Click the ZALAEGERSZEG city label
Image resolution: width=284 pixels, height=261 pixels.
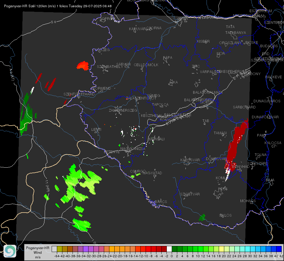tap(123, 110)
